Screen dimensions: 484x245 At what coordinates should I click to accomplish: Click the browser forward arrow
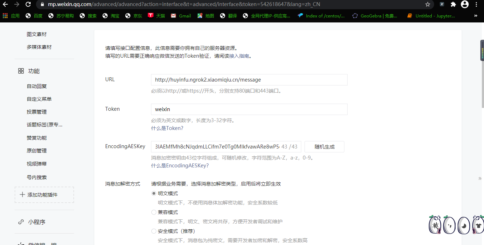(x=17, y=4)
